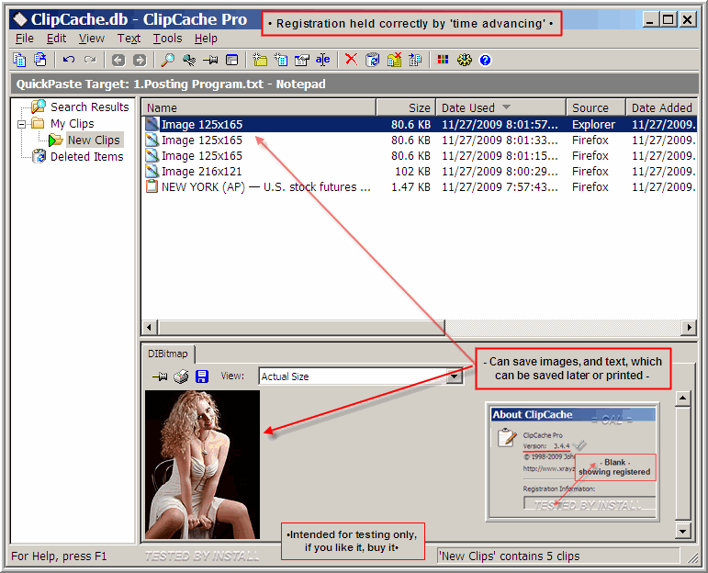Open the Edit menu
Image resolution: width=708 pixels, height=573 pixels.
click(x=56, y=39)
